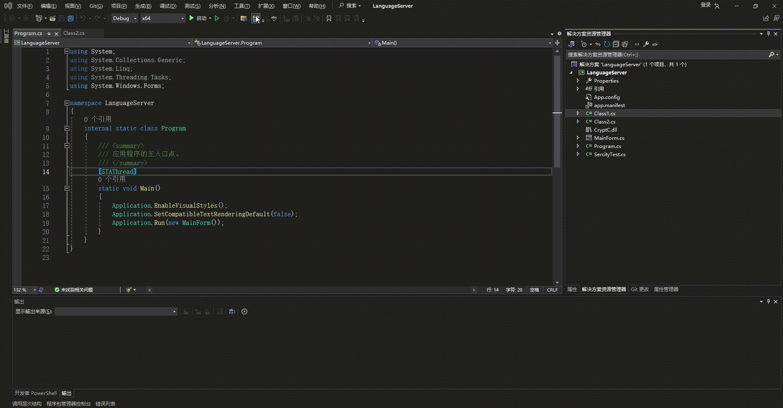This screenshot has width=783, height=408.
Task: Click the Collapse All icon in Solution Explorer
Action: click(x=616, y=44)
